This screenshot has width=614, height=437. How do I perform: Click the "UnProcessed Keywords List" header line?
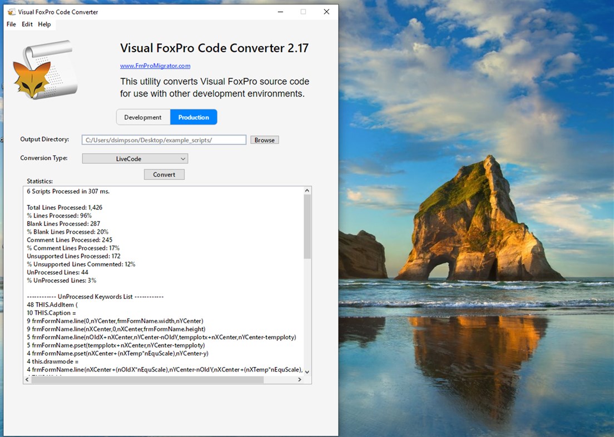(95, 297)
